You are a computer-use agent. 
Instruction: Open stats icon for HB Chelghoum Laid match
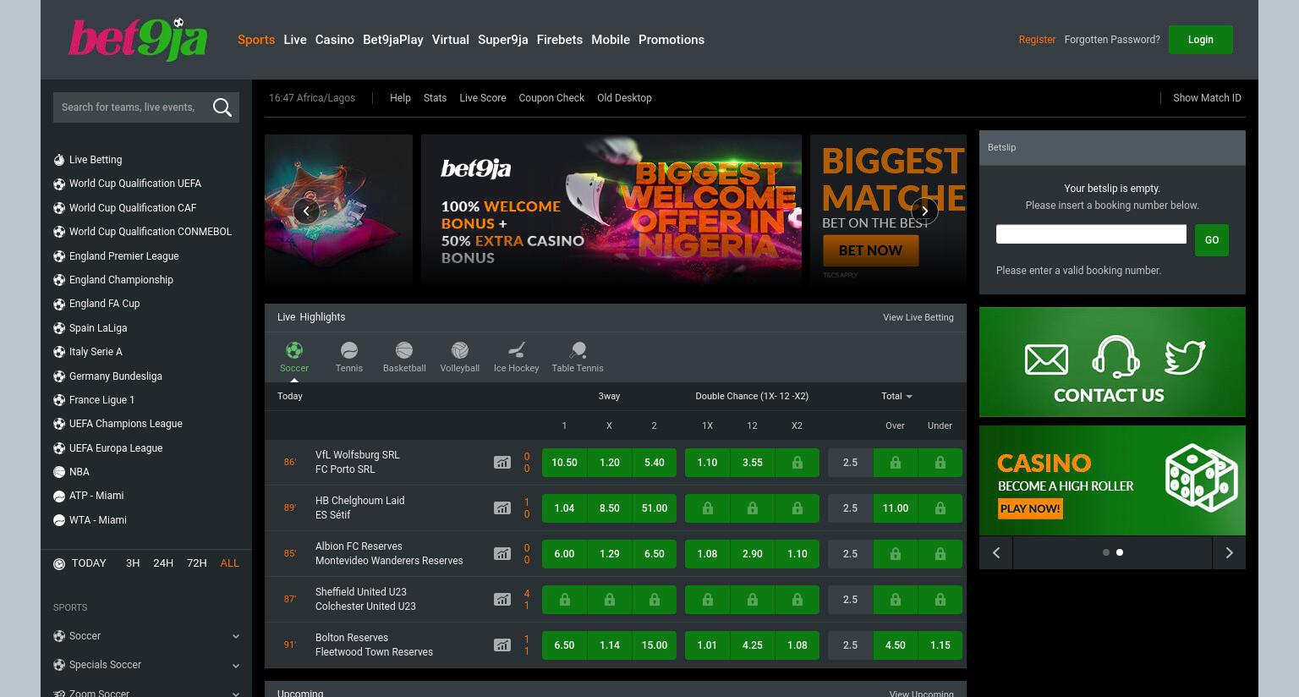[502, 508]
